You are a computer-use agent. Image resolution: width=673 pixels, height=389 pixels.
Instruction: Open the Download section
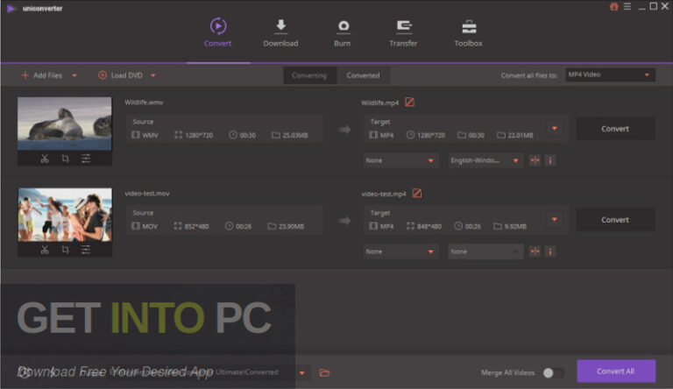coord(280,32)
